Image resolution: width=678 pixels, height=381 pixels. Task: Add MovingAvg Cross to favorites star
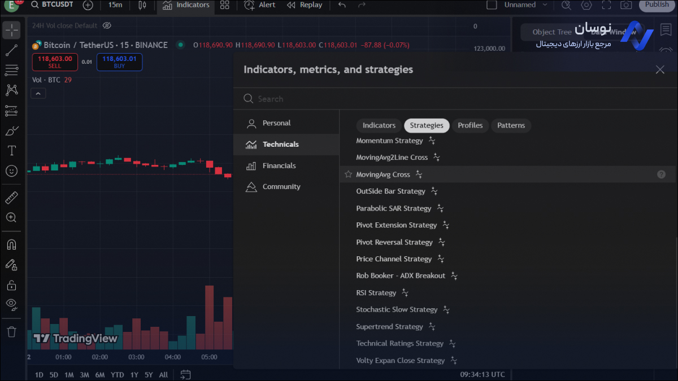[348, 174]
